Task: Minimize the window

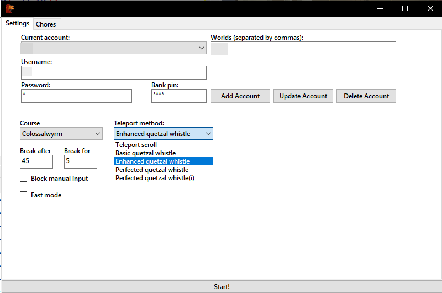Action: (x=380, y=8)
